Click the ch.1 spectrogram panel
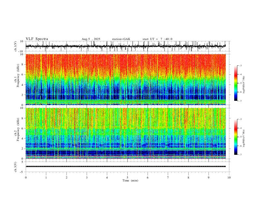Screen dimensions: 258x199 (x=125, y=79)
